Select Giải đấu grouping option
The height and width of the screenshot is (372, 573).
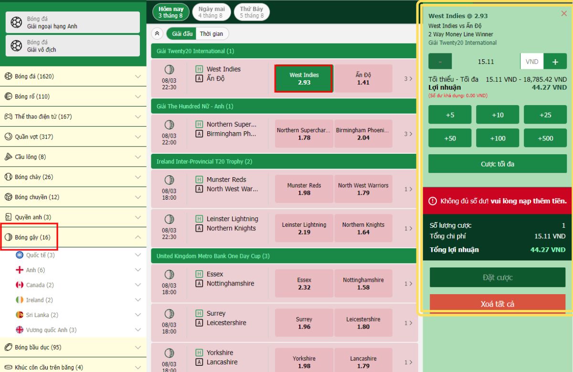tap(182, 33)
